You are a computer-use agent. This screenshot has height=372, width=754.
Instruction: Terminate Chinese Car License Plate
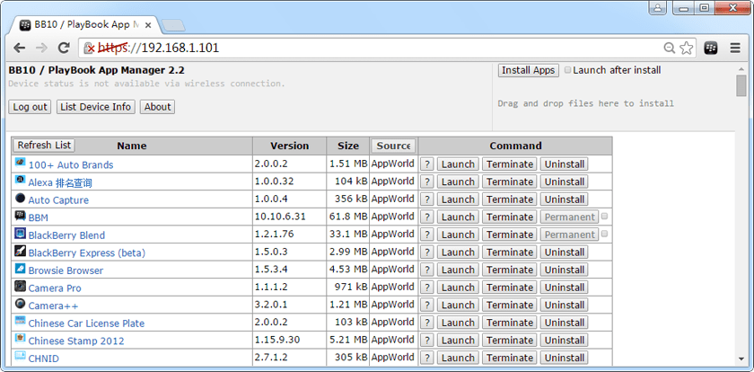click(509, 323)
